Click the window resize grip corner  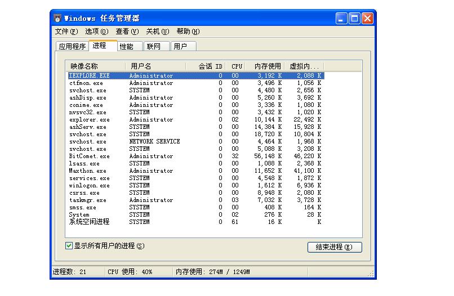click(x=371, y=273)
